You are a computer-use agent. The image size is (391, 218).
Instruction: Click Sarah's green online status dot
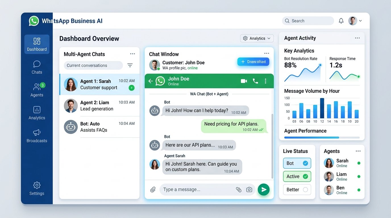pos(359,163)
